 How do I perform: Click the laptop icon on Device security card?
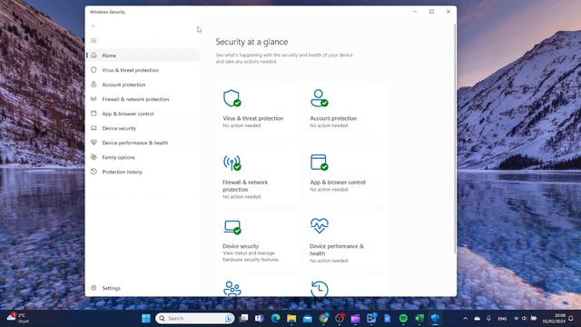tap(232, 227)
